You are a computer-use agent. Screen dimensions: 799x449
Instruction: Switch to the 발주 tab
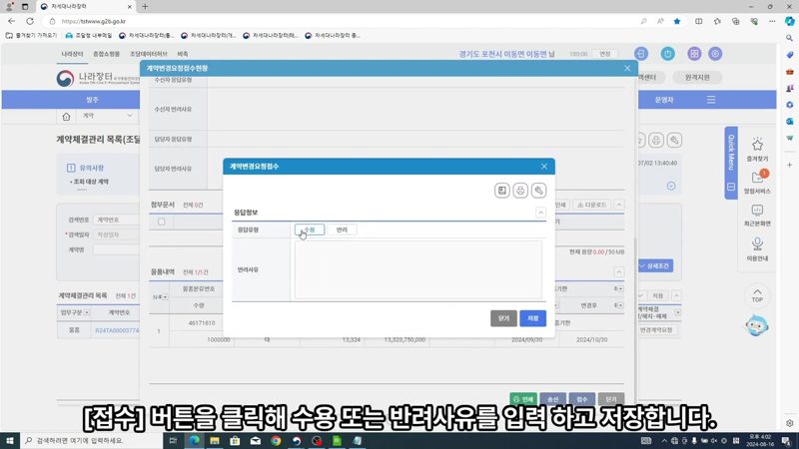92,100
